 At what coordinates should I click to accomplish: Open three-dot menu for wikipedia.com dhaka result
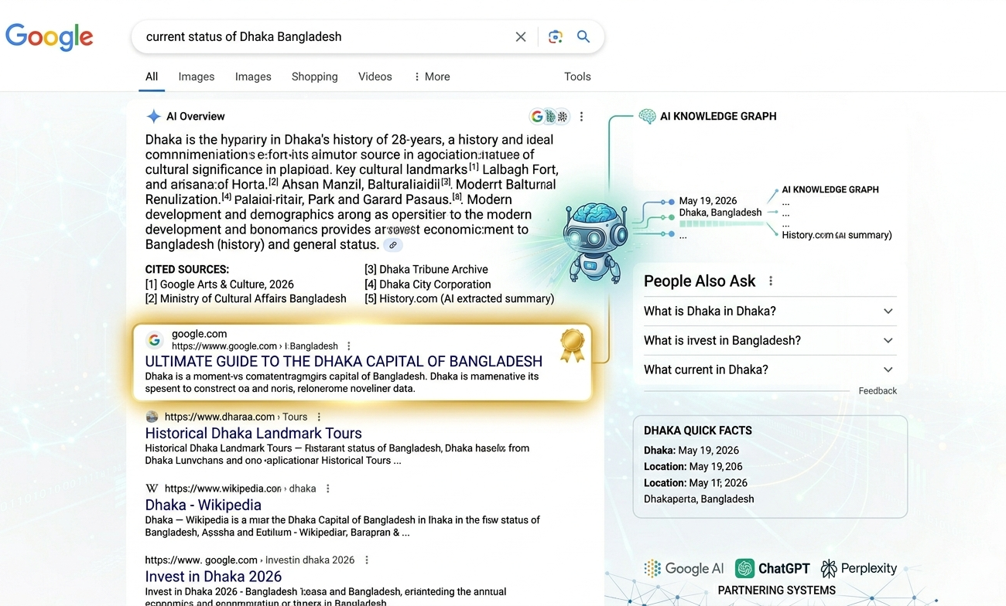click(328, 489)
